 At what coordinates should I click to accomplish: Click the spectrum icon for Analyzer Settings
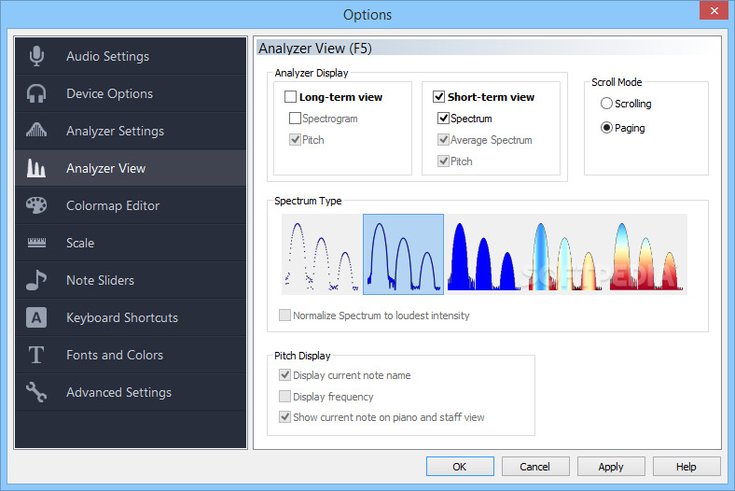tap(36, 131)
